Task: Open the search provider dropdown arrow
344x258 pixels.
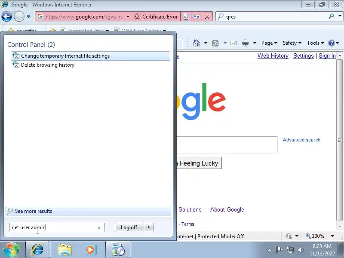Action: pyautogui.click(x=340, y=16)
